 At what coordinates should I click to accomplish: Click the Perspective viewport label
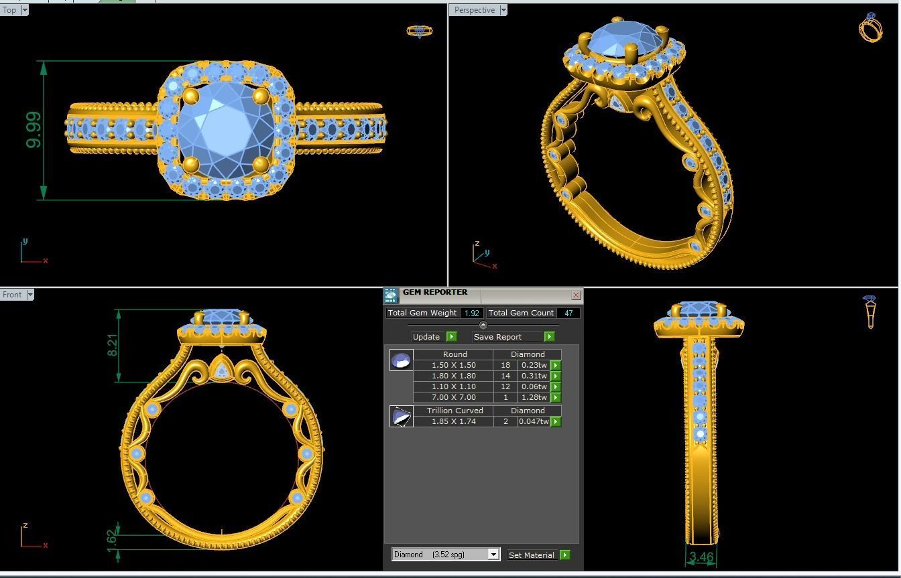tap(475, 10)
